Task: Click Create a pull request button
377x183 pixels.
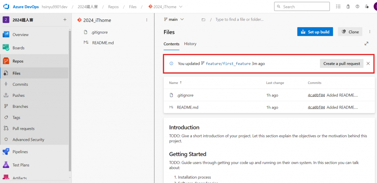Action: coord(341,63)
